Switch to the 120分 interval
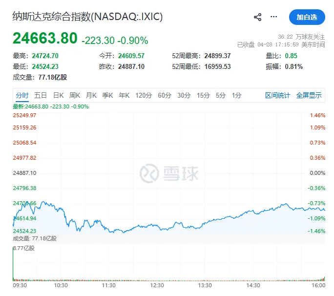The image size is (334, 296). pyautogui.click(x=144, y=95)
